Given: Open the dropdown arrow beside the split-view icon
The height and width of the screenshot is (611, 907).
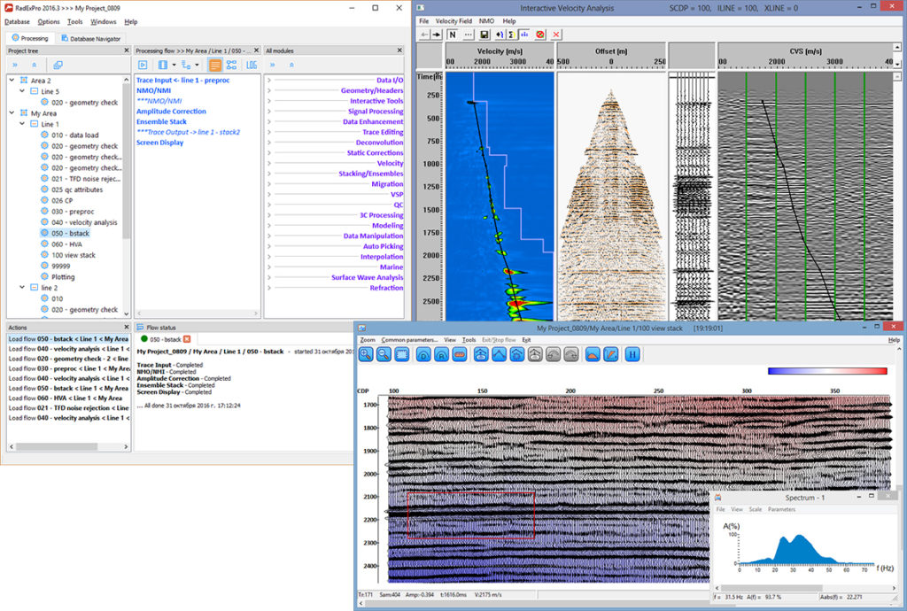Looking at the screenshot, I should tap(174, 65).
